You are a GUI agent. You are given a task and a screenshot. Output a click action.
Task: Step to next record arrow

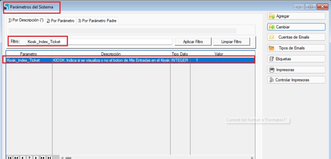pos(36,157)
